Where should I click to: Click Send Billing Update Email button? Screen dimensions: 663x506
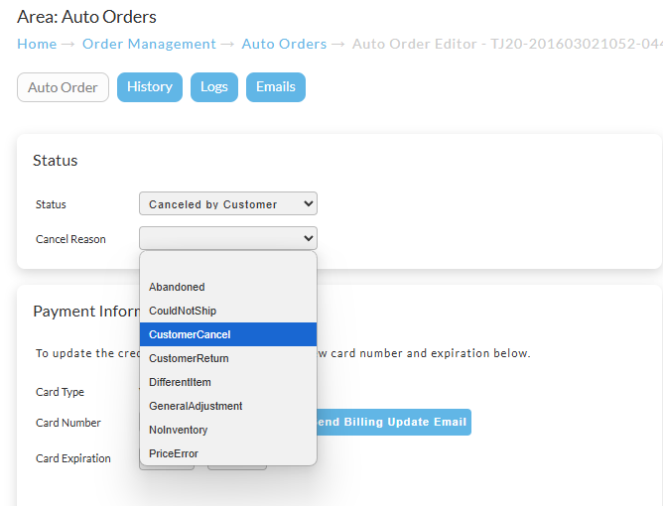394,422
